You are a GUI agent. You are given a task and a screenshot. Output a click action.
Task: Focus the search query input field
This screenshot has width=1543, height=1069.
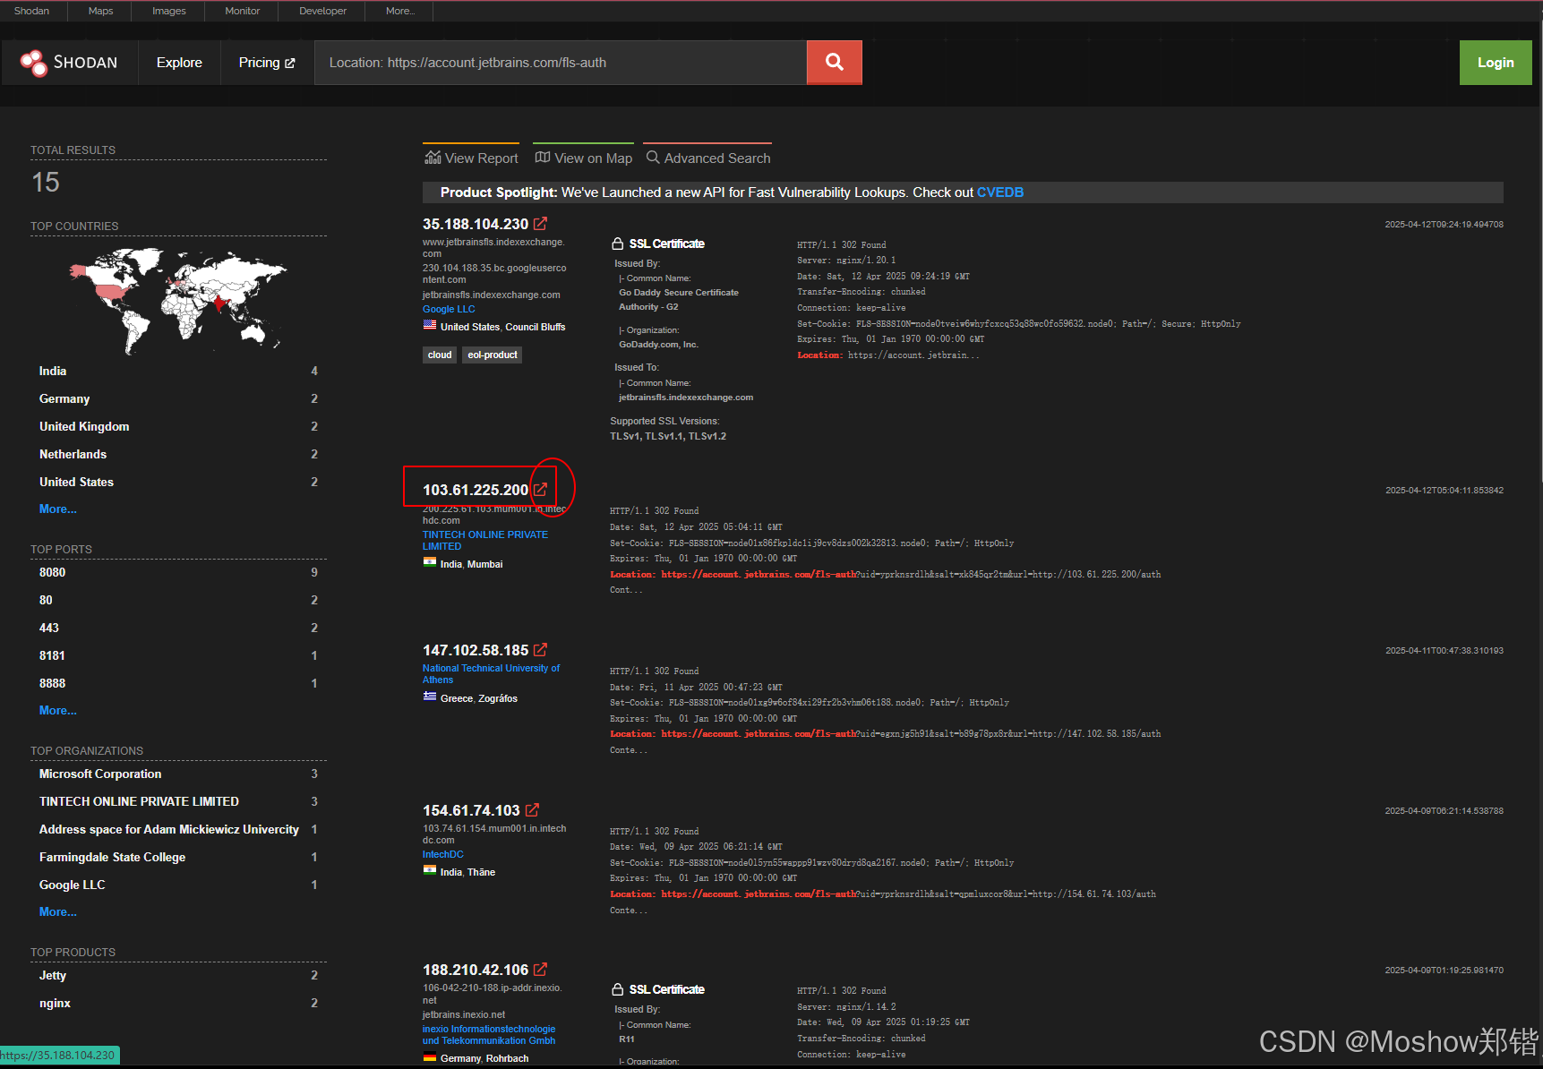[x=561, y=63]
